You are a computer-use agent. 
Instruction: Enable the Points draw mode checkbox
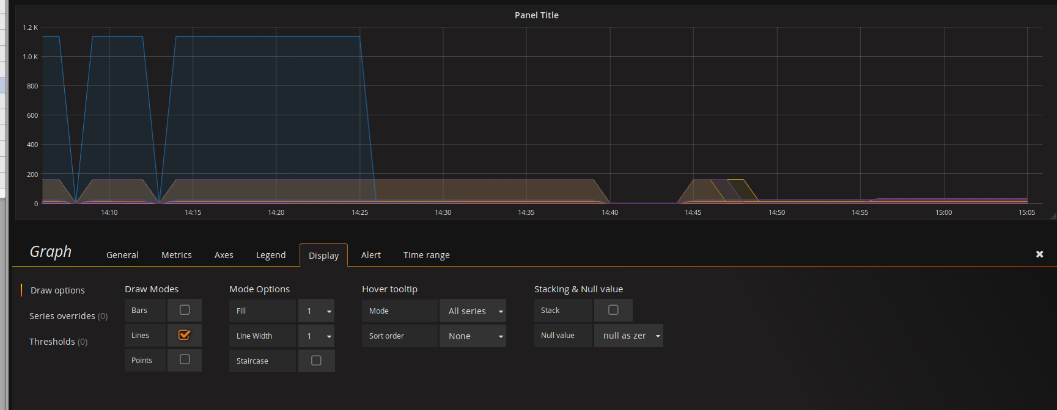click(185, 360)
